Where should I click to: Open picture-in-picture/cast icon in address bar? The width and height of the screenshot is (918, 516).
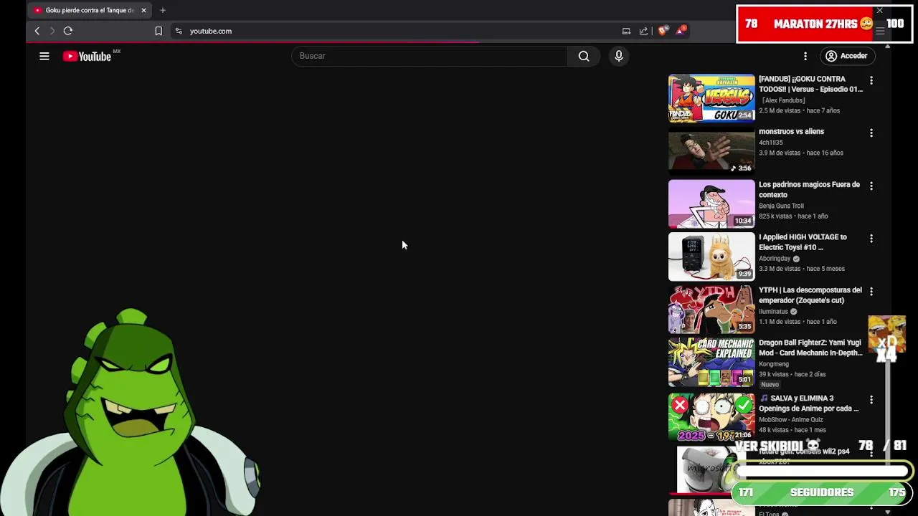[x=626, y=31]
